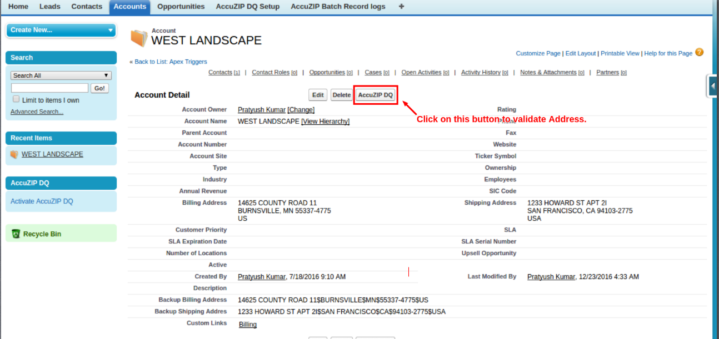
Task: Click the AccuZIP DQ button to validate address
Action: pos(375,94)
